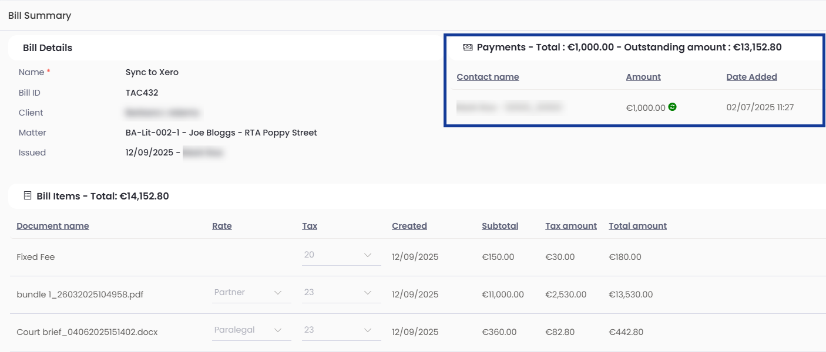Sort by Total amount column header
Image resolution: width=826 pixels, height=352 pixels.
(637, 226)
